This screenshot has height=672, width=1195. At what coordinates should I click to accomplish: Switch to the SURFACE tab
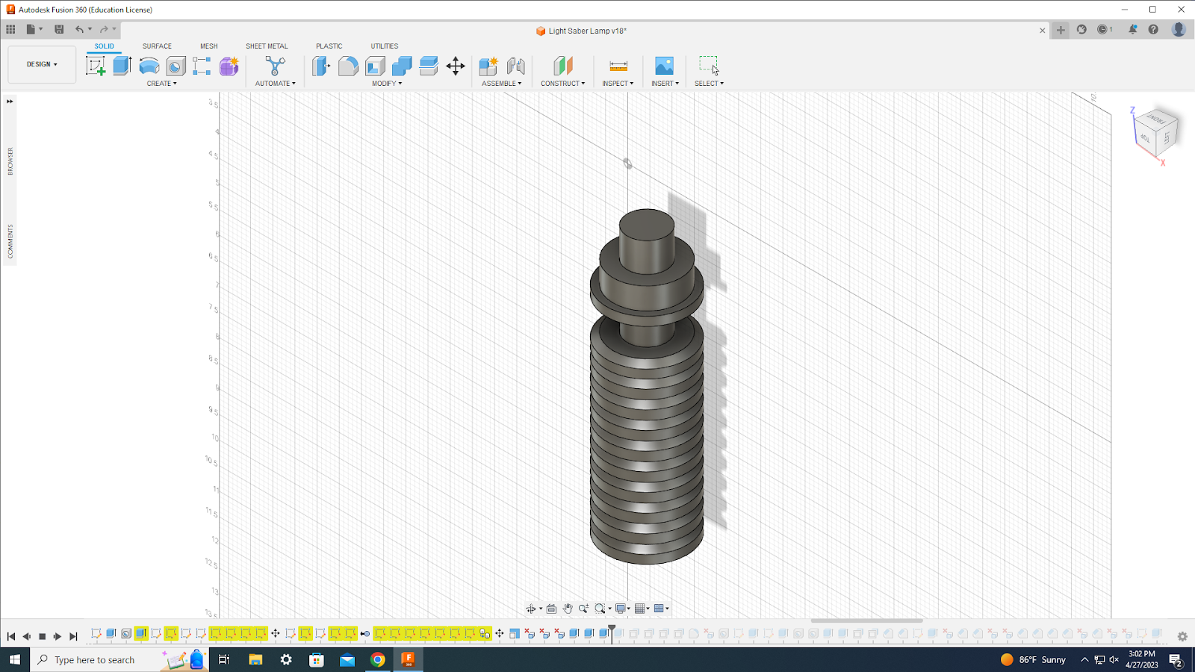[x=157, y=46]
